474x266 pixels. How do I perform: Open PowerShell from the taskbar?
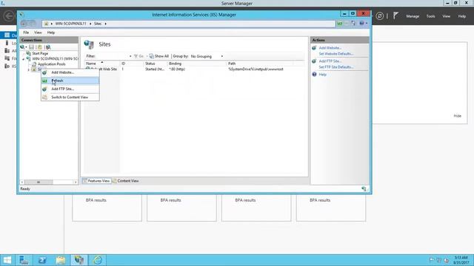tap(42, 260)
